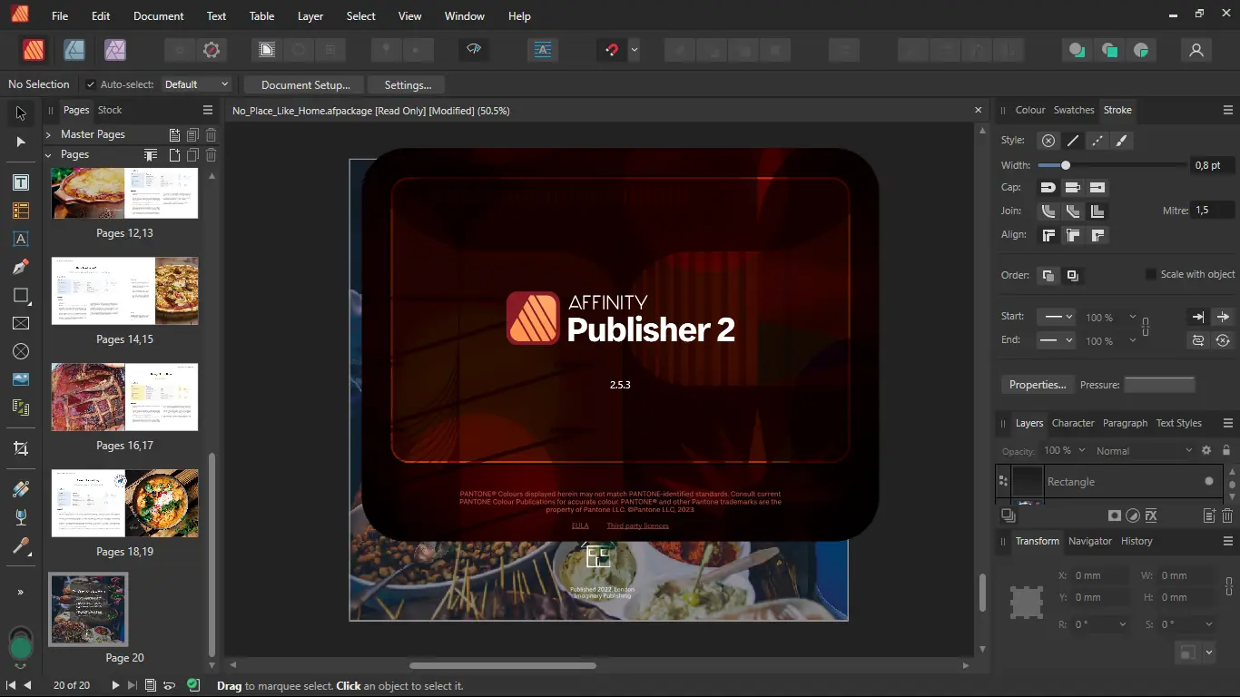Select the Rectangle shape tool
1240x697 pixels.
point(20,296)
